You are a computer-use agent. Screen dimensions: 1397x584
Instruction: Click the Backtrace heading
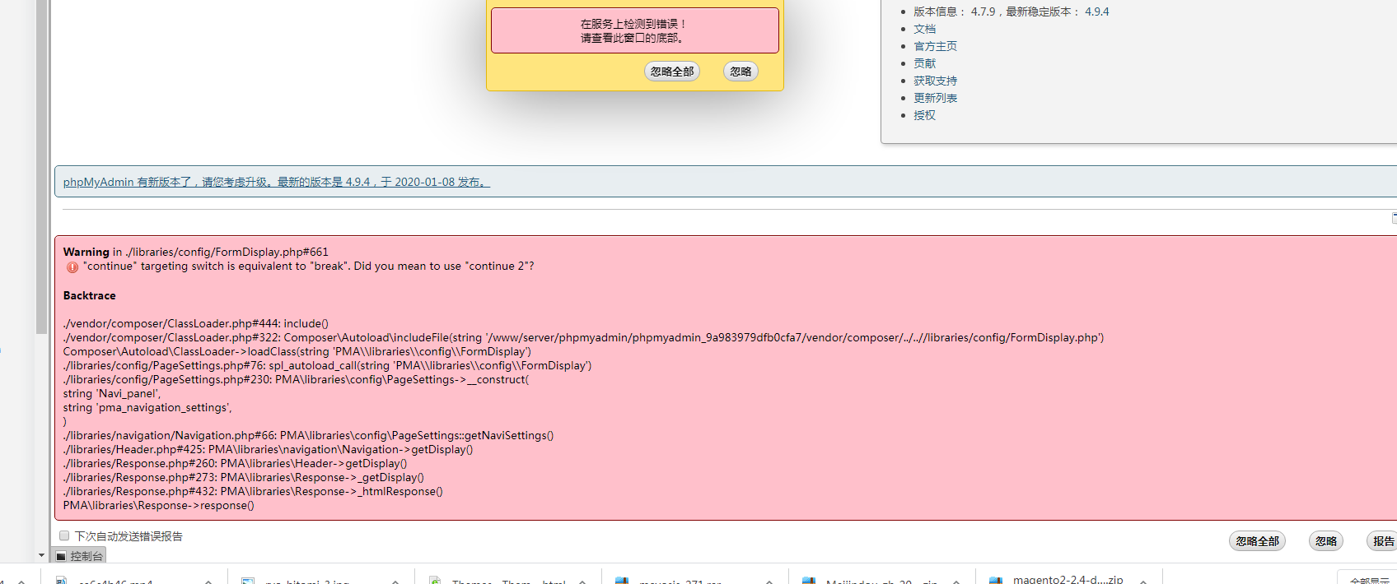pos(90,295)
